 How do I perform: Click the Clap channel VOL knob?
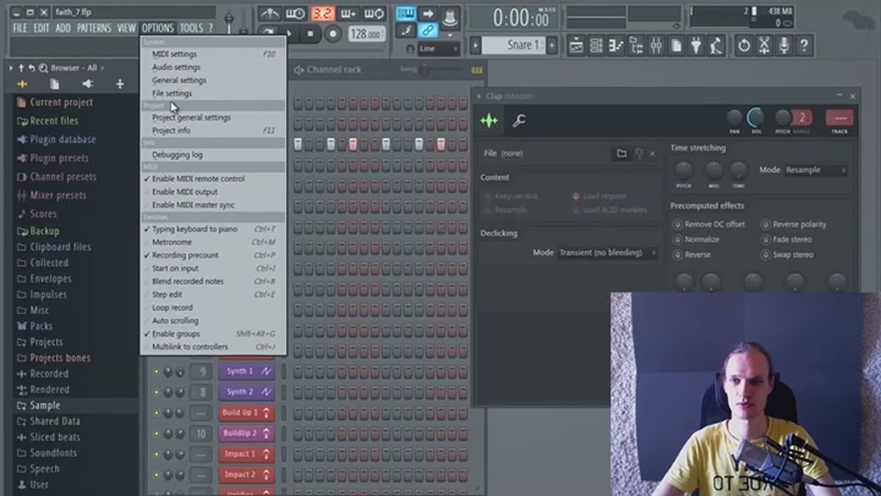click(x=756, y=118)
